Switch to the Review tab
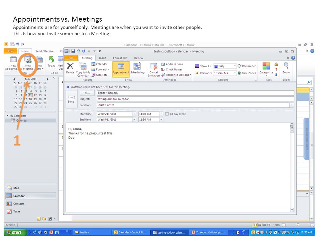This screenshot has width=319, height=239. point(139,58)
